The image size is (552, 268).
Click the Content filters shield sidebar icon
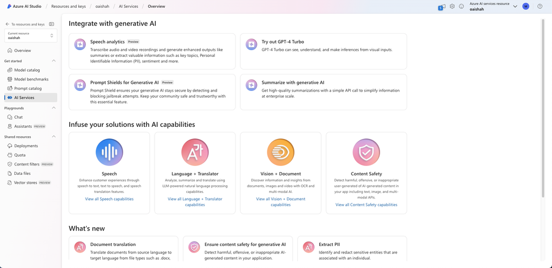pyautogui.click(x=10, y=164)
